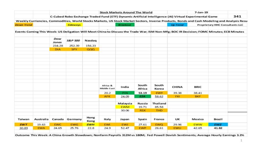Select the underlined Taiwan value 30.89
262x147 pixels.
click(x=24, y=128)
